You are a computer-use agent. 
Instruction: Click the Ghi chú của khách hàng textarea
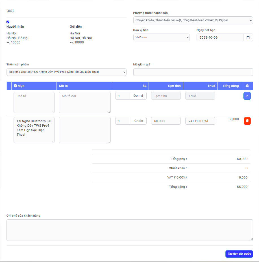(x=130, y=230)
